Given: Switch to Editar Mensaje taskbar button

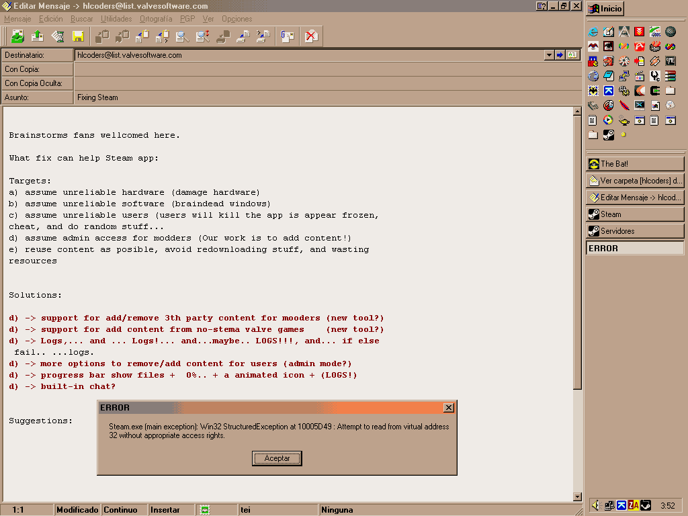Looking at the screenshot, I should (x=635, y=198).
